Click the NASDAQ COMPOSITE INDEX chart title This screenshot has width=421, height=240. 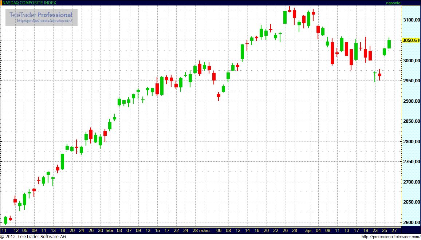pyautogui.click(x=29, y=3)
